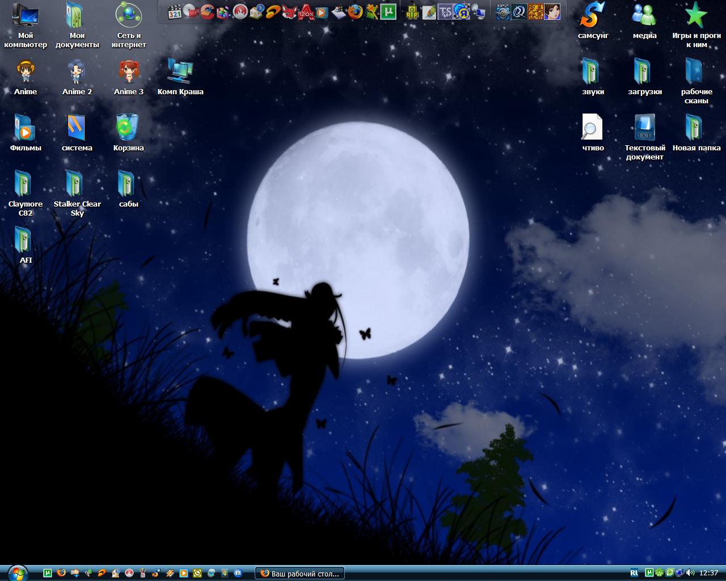Open the AFI folder
The image size is (726, 581).
coord(26,246)
